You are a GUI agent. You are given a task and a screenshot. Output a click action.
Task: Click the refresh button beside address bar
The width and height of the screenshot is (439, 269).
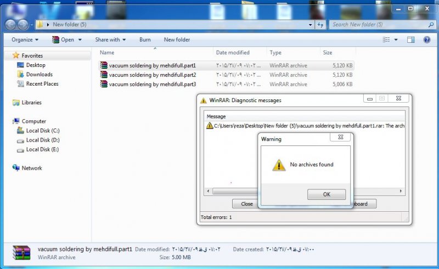coord(320,25)
